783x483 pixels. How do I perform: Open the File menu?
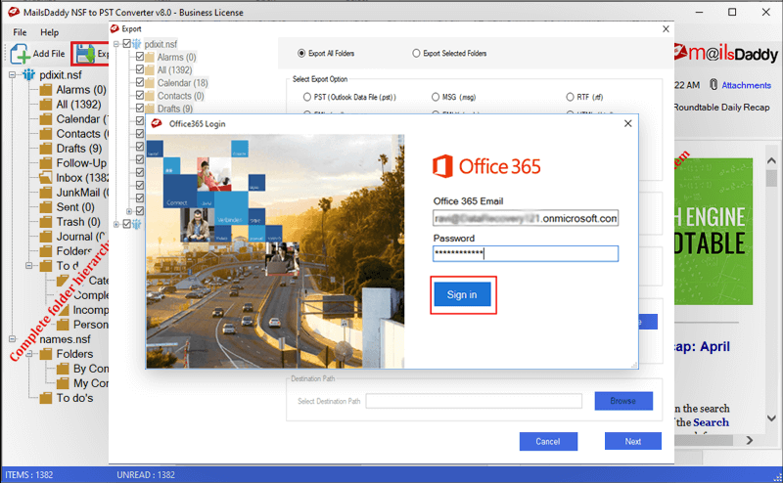click(20, 32)
